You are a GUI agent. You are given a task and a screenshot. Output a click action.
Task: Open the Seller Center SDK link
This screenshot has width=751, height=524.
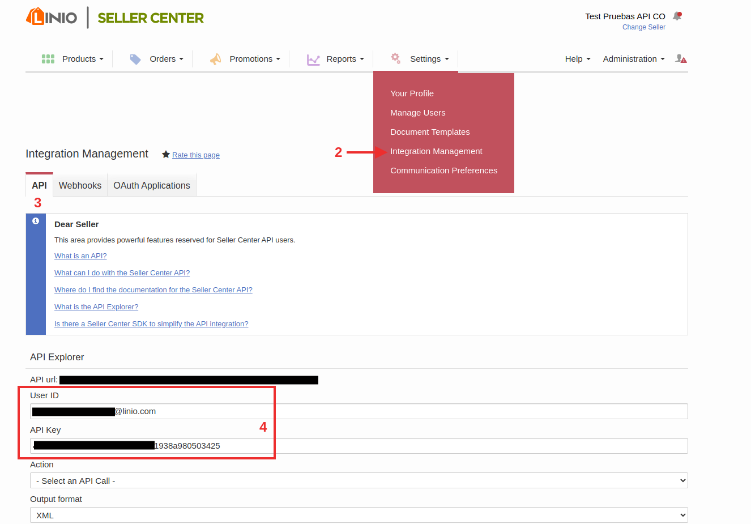click(x=151, y=324)
